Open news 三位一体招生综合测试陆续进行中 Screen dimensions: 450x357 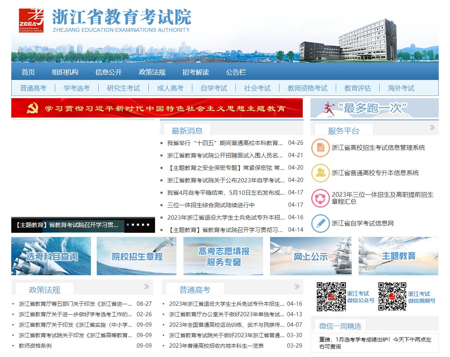(x=211, y=205)
